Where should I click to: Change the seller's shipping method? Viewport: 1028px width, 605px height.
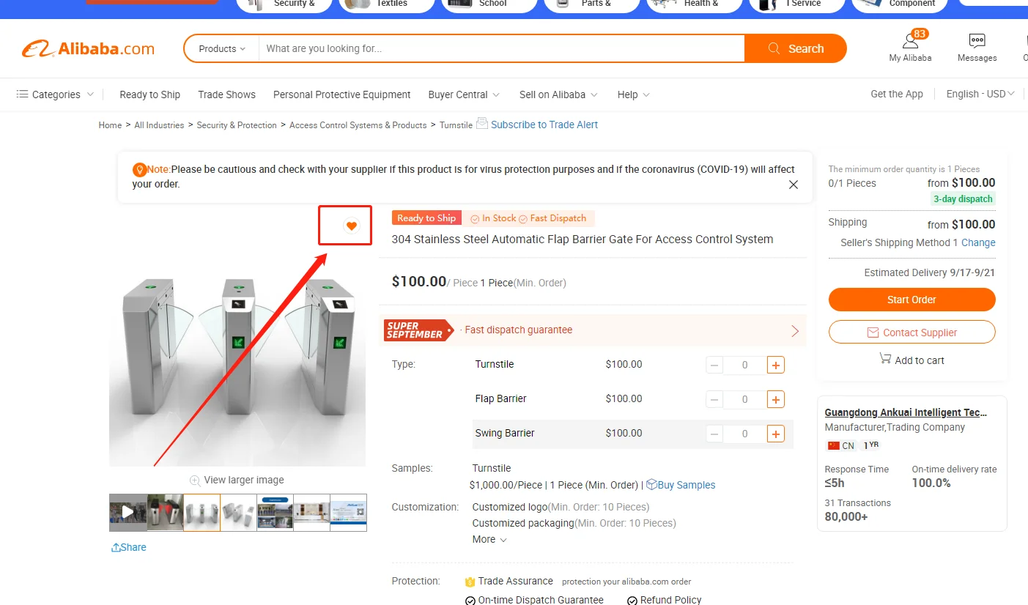click(978, 242)
